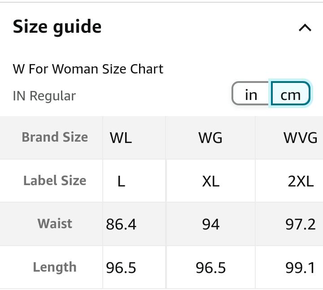This screenshot has height=290, width=323.
Task: Click the 86.4 waist value
Action: (121, 224)
